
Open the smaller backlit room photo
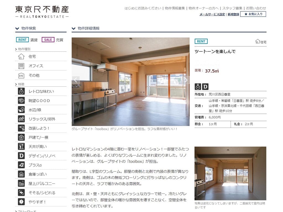230,173
